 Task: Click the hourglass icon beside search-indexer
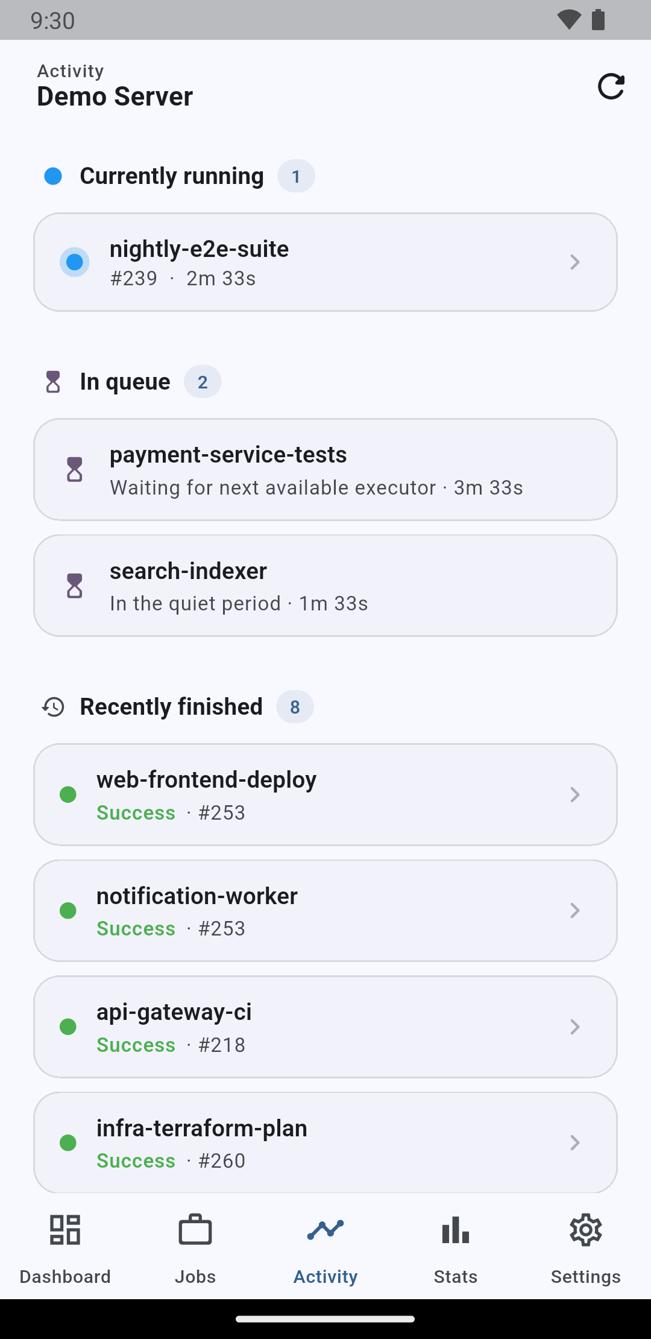pos(75,586)
